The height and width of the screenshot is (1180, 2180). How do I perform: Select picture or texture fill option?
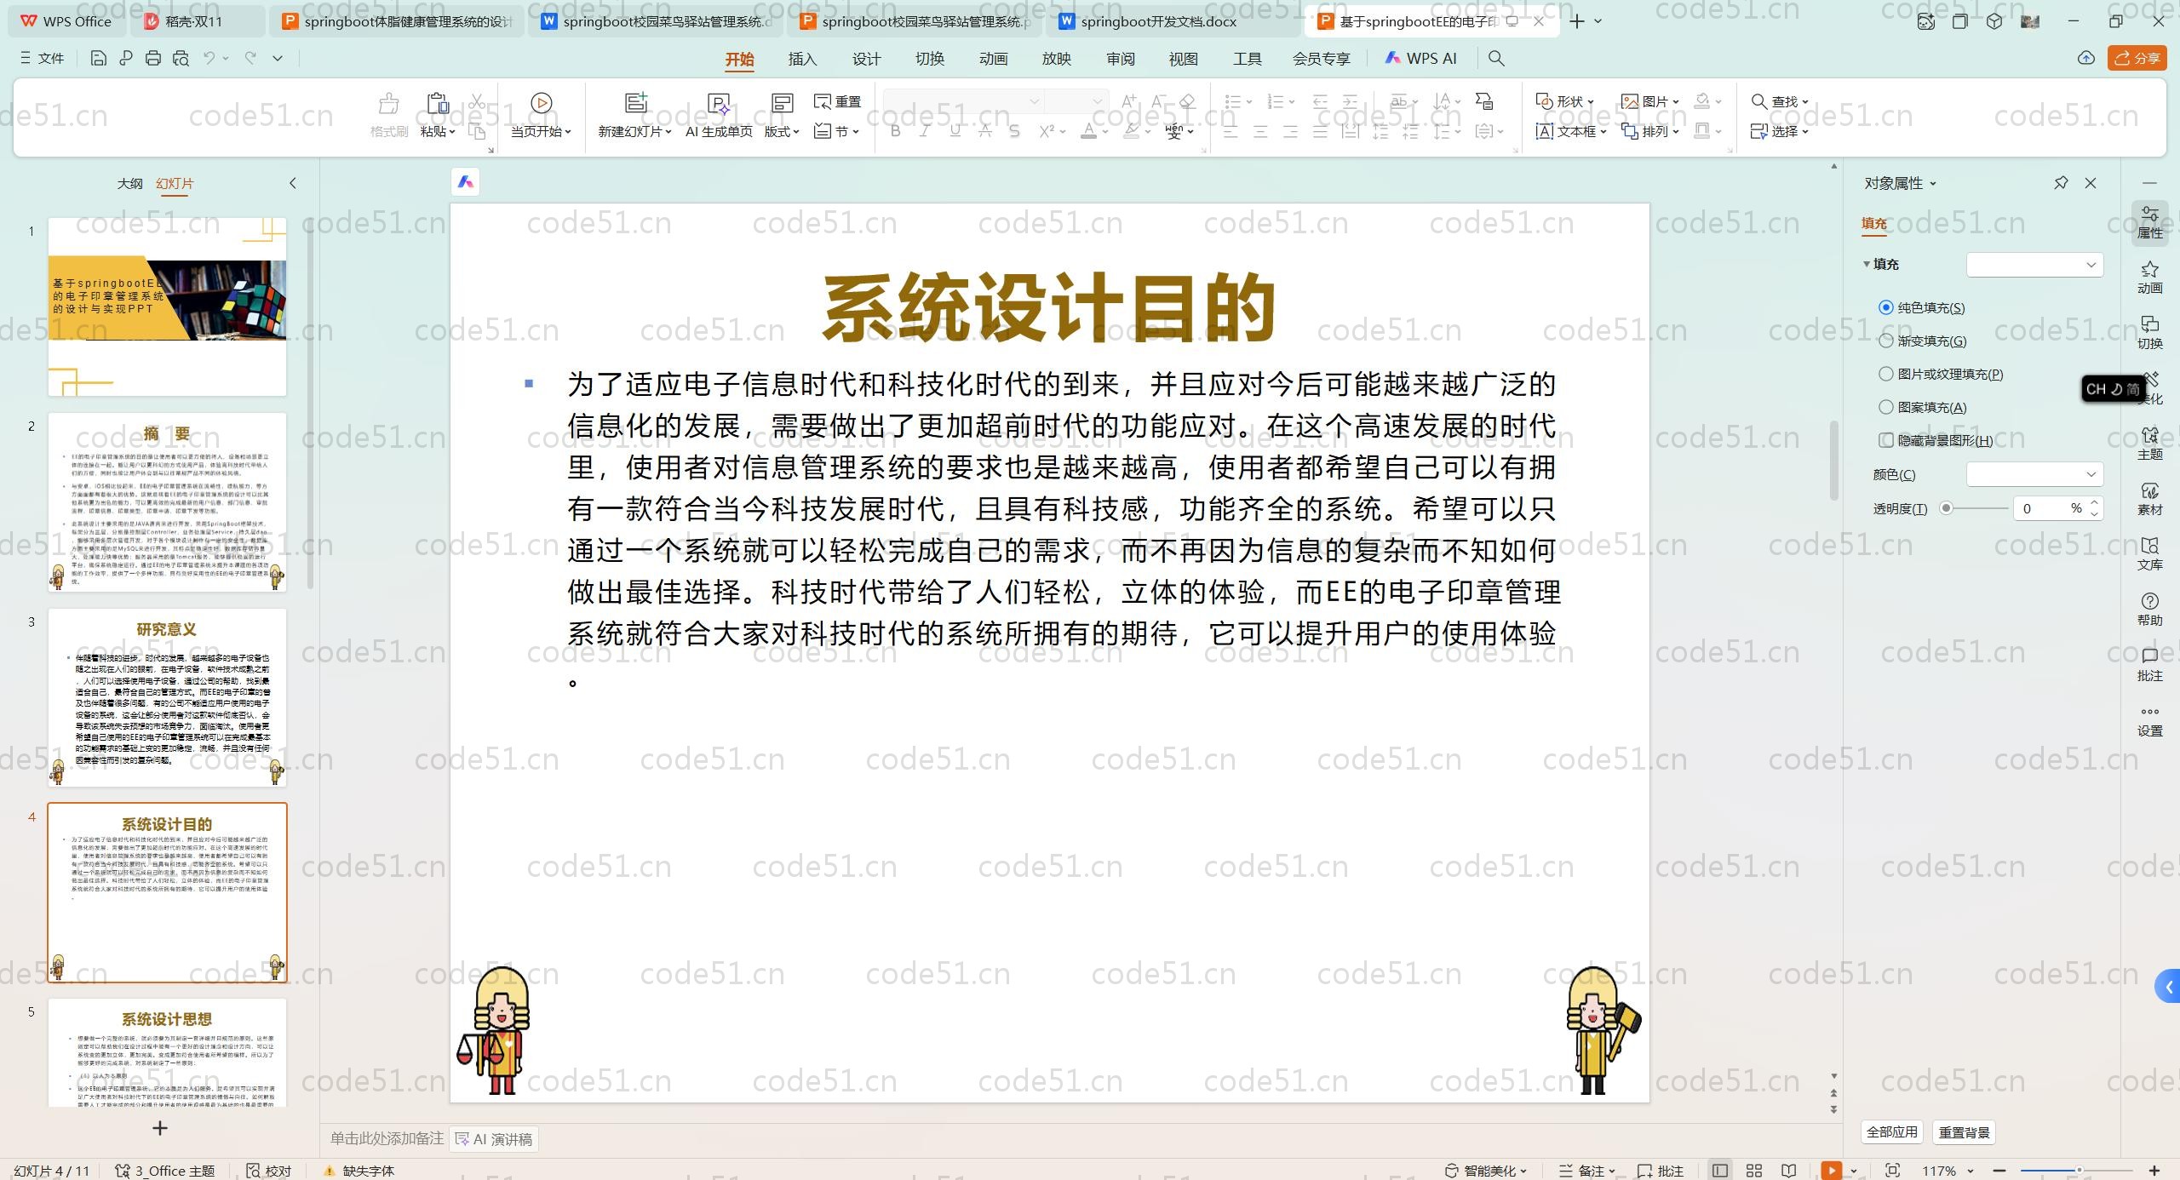coord(1886,374)
